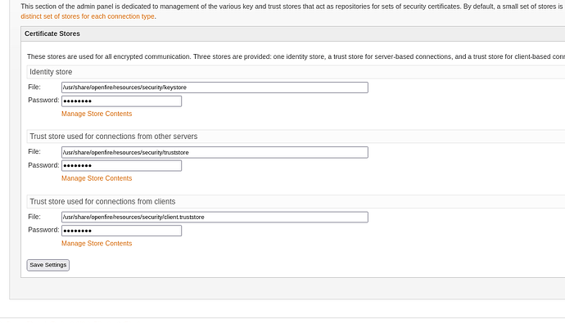Click the clients trust store section heading
The width and height of the screenshot is (565, 323).
[x=102, y=202]
